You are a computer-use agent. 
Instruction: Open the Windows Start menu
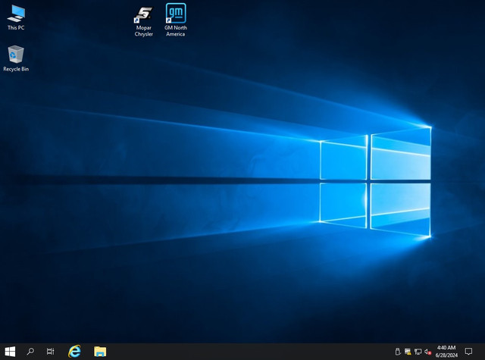[x=10, y=352]
